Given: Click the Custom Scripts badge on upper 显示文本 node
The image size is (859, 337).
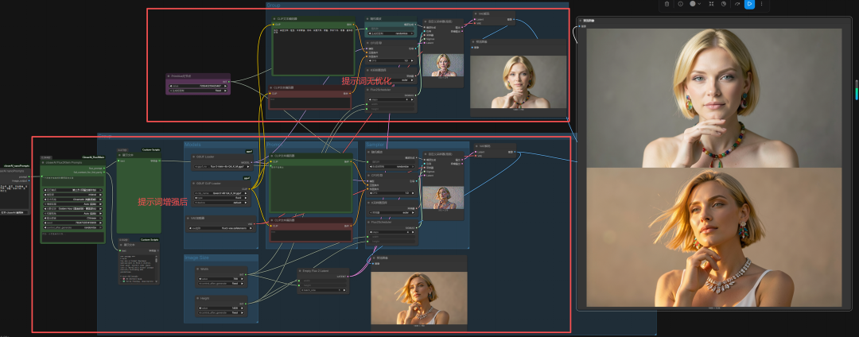Looking at the screenshot, I should click(150, 149).
